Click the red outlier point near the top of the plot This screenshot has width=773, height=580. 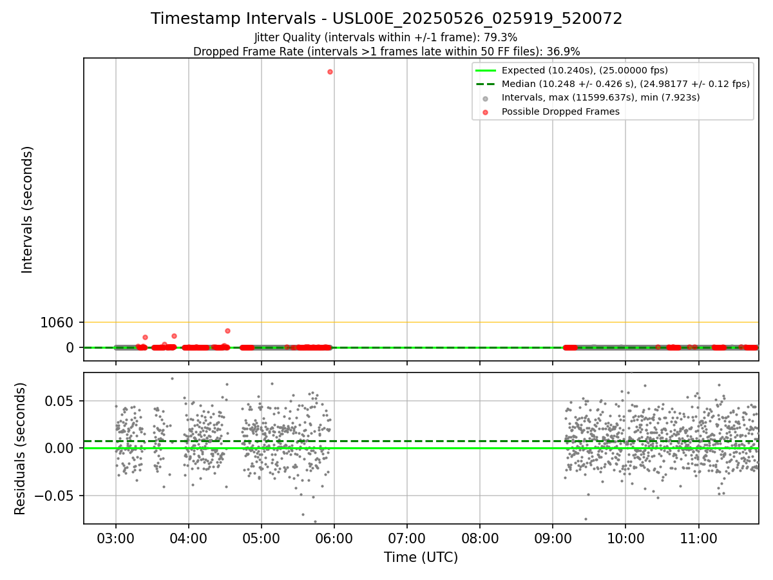coord(330,72)
